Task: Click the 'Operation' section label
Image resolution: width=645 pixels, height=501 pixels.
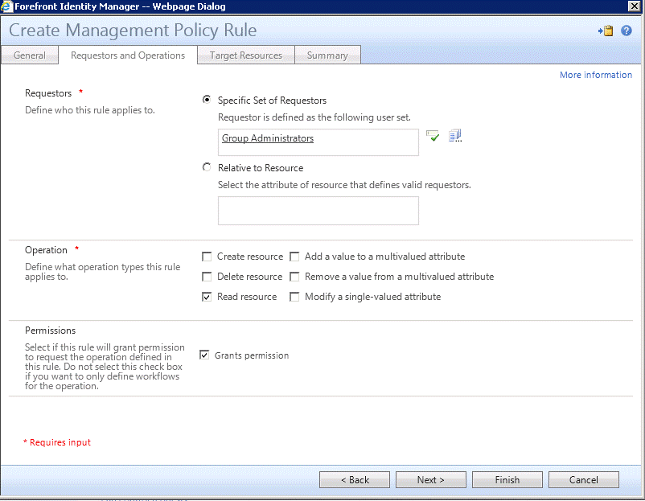Action: [x=46, y=250]
